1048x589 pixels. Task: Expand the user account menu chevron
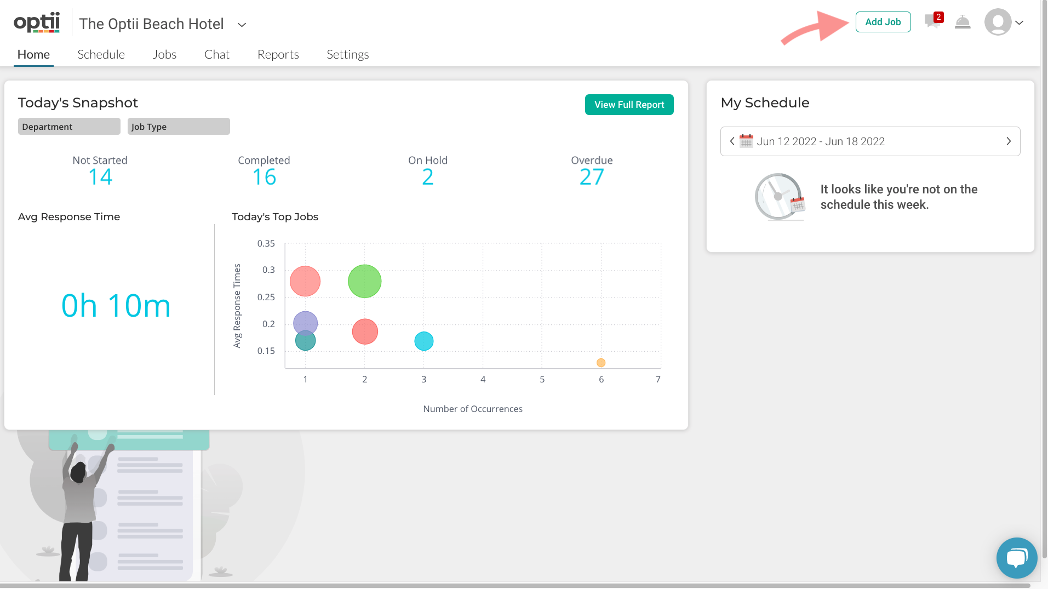coord(1020,23)
